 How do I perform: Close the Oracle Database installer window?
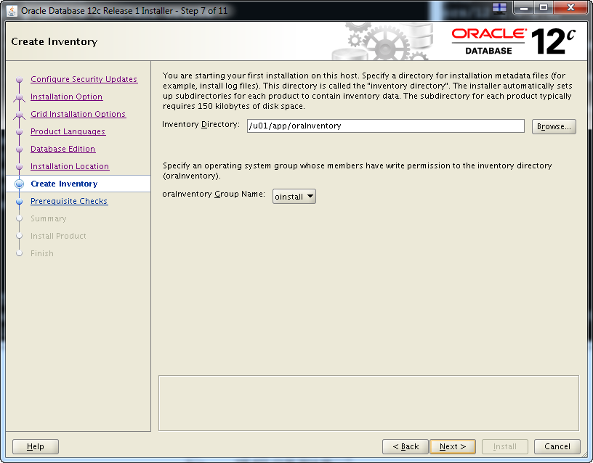pos(570,7)
